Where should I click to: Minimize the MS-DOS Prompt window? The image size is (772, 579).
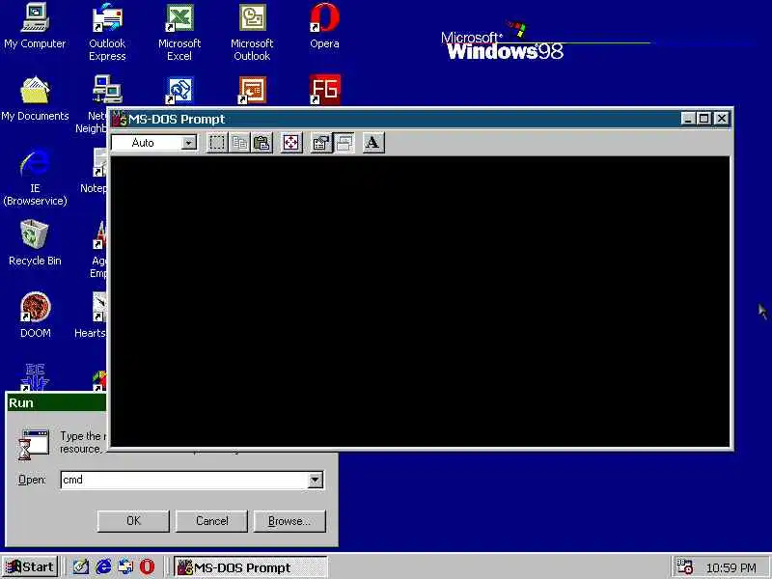[688, 119]
